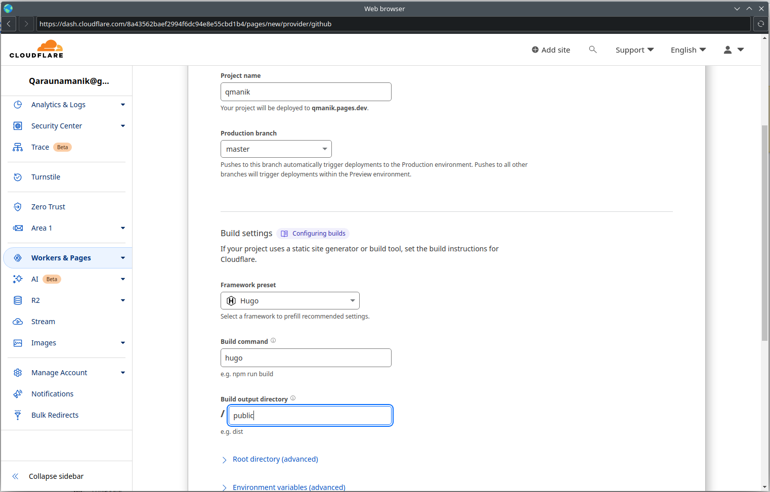Clear the Build command input field
This screenshot has width=770, height=492.
coord(306,357)
